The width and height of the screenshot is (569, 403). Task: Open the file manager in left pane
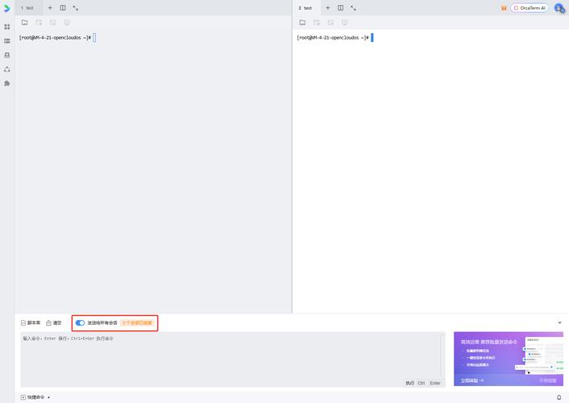[x=25, y=23]
